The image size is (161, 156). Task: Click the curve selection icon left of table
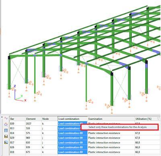tap(6, 125)
